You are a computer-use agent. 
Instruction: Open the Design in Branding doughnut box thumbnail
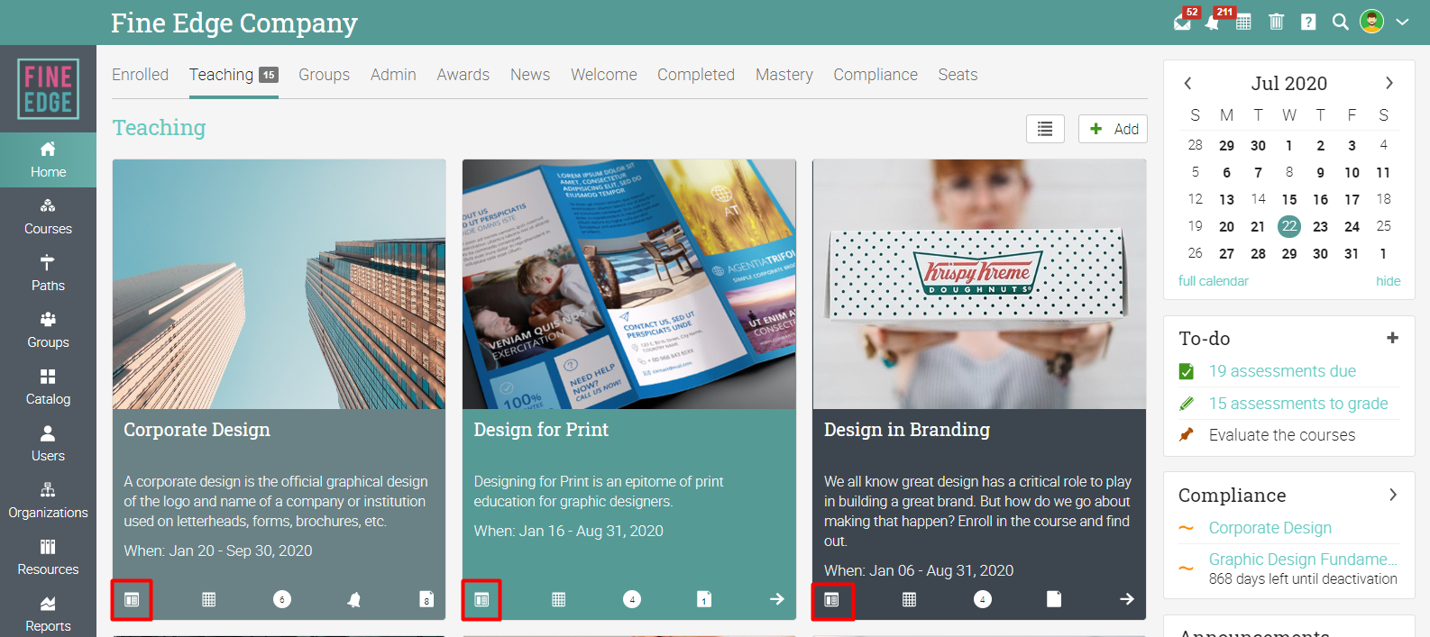[979, 285]
